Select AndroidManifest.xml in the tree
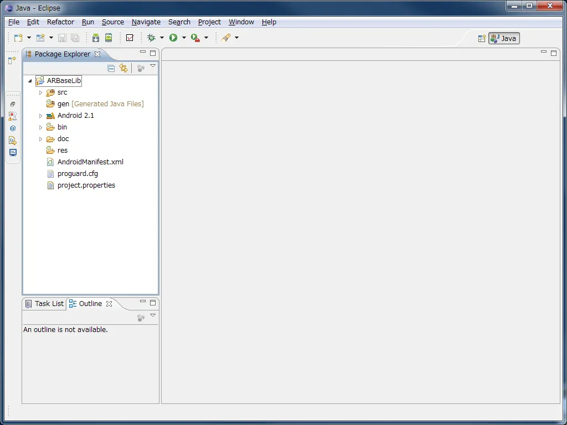567x425 pixels. click(x=85, y=162)
